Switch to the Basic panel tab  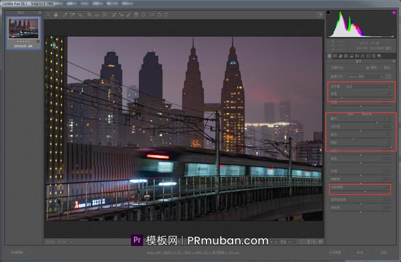tap(329, 55)
